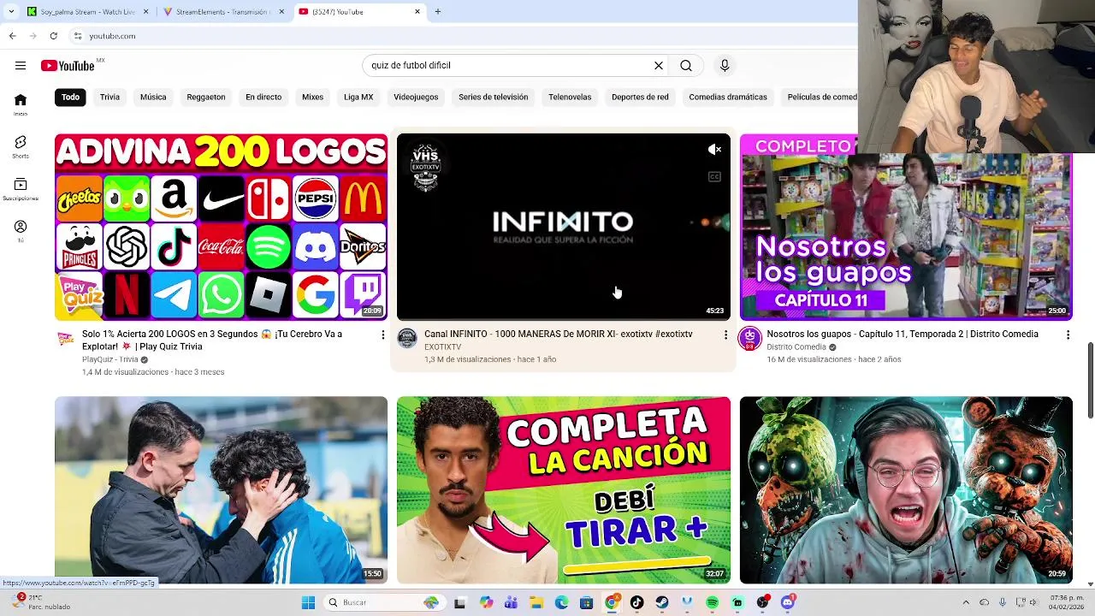Click the magnifier search button
Viewport: 1095px width, 616px height.
(x=686, y=66)
